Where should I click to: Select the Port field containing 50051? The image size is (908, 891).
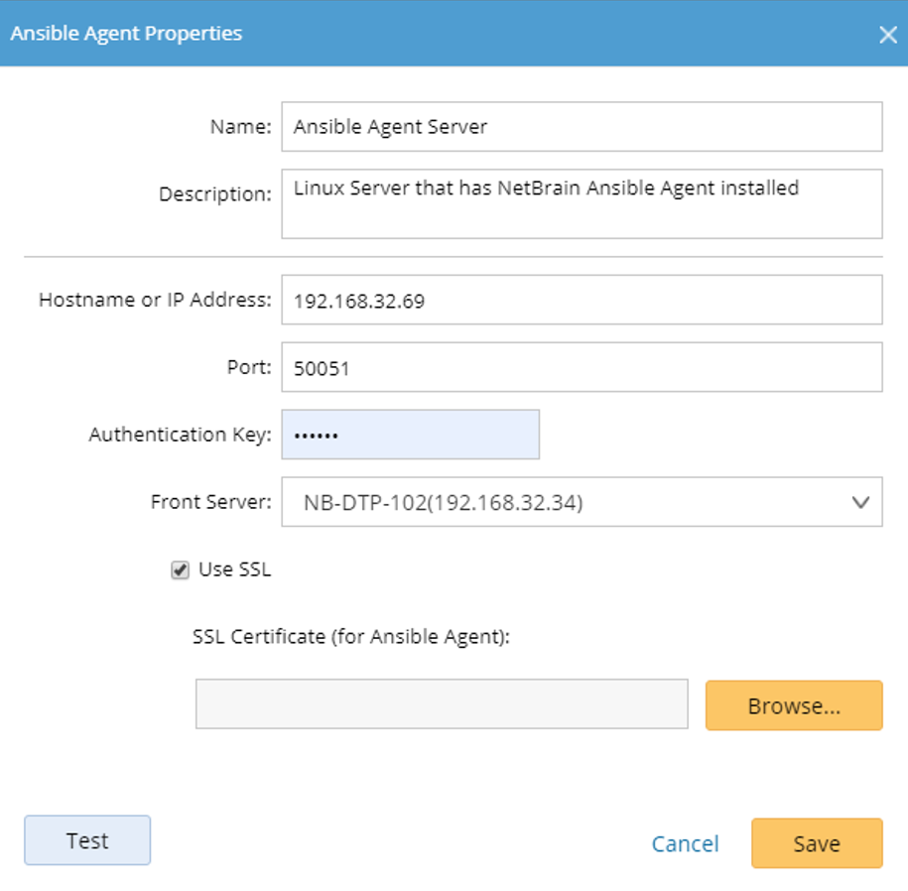tap(582, 367)
